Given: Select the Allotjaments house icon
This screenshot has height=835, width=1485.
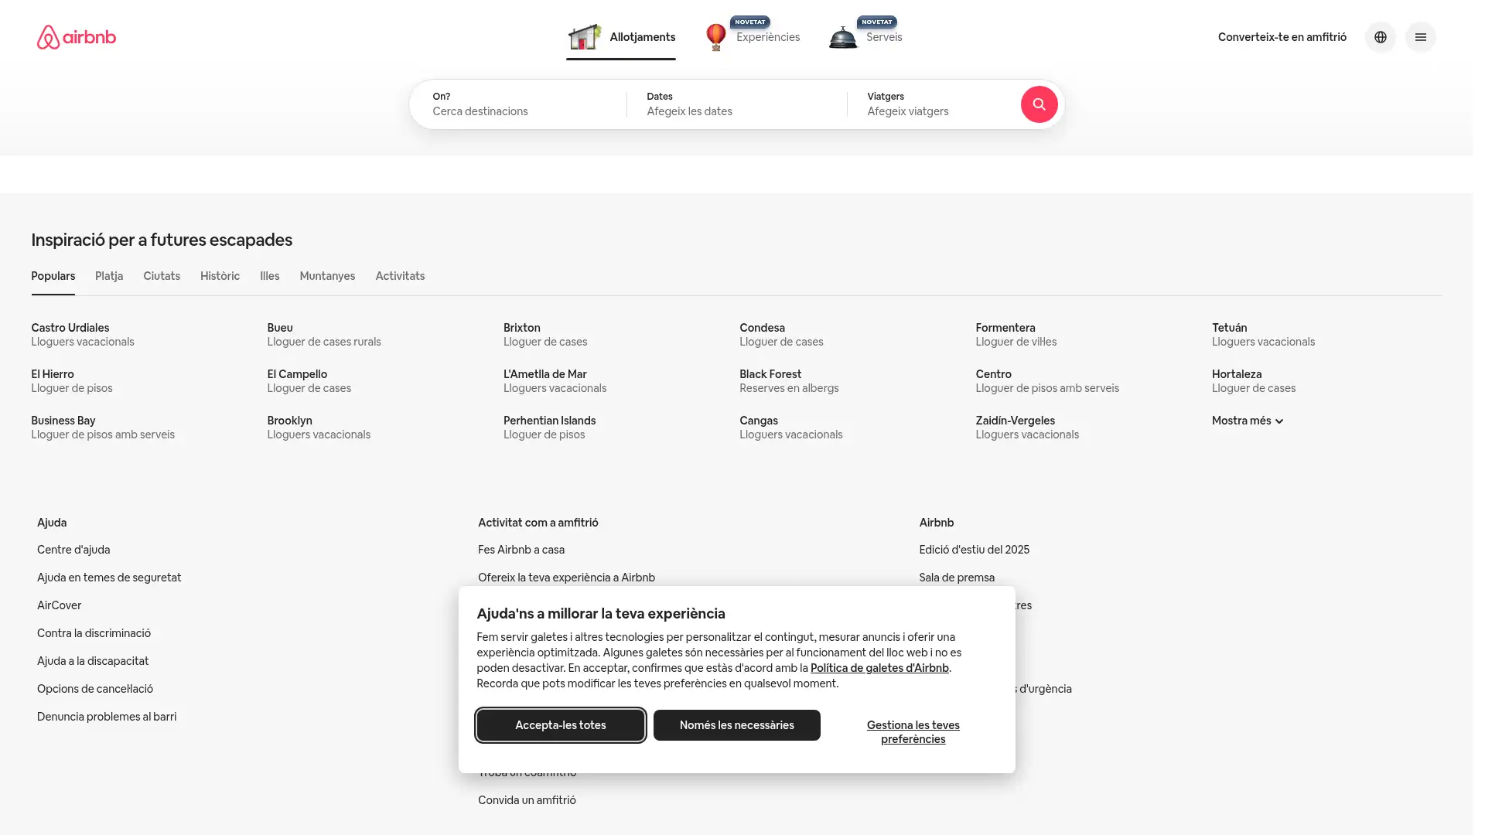Looking at the screenshot, I should coord(584,36).
